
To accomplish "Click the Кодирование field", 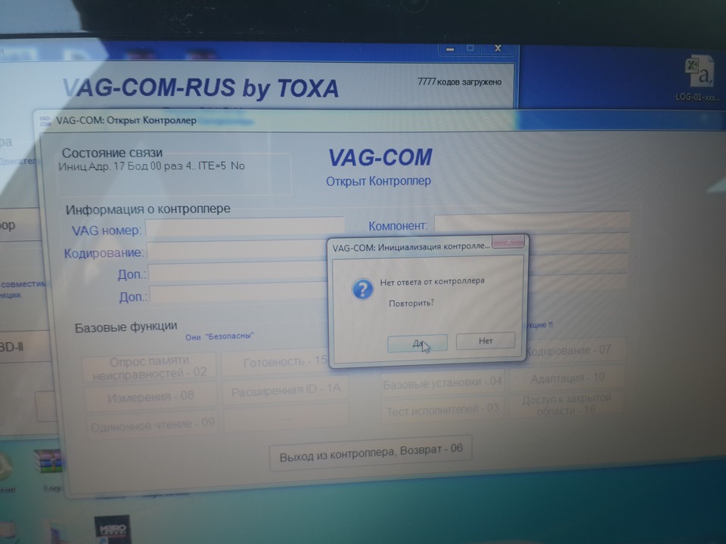I will coord(237,250).
